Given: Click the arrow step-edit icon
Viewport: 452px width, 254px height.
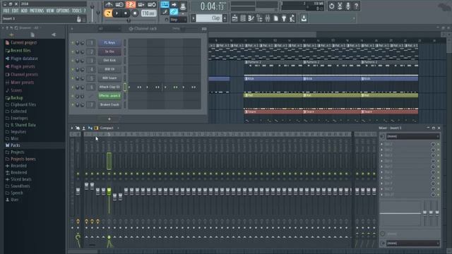Looking at the screenshot, I should [174, 5].
